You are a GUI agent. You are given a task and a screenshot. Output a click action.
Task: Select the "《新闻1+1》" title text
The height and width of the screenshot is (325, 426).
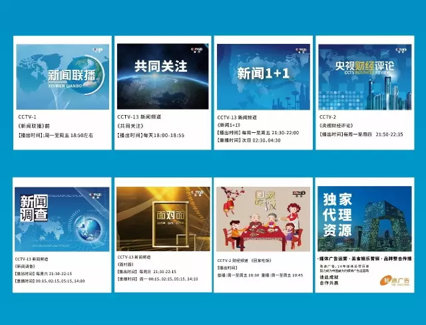(229, 125)
